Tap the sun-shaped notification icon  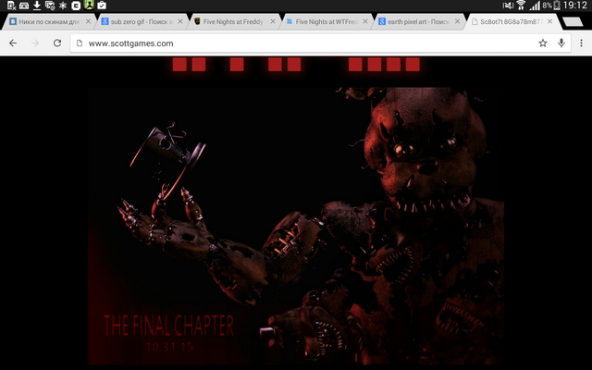click(63, 6)
